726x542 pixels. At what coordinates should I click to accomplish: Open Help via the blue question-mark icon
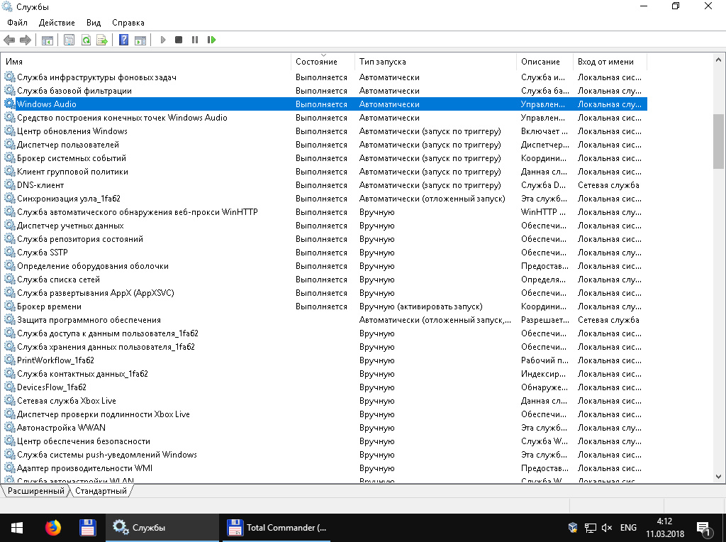pyautogui.click(x=123, y=40)
